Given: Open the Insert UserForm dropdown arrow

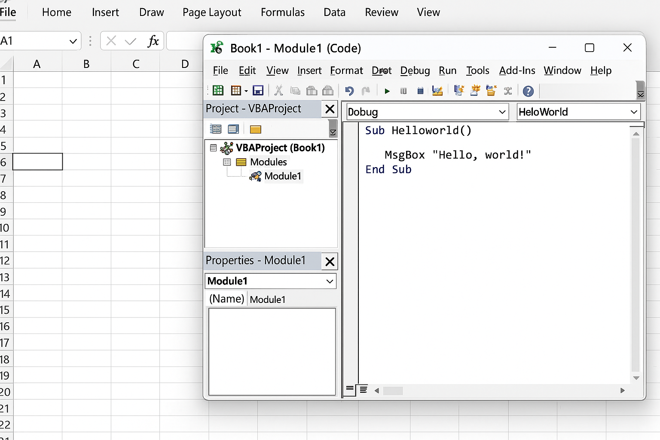Looking at the screenshot, I should click(x=246, y=91).
